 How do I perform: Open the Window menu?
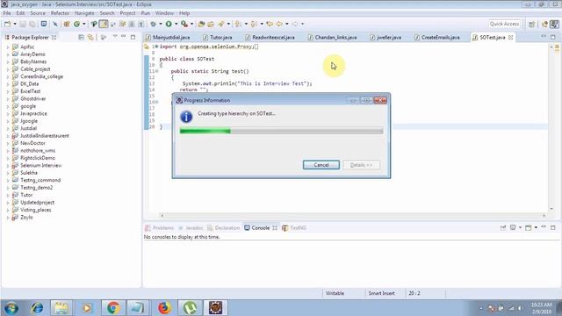pos(164,13)
